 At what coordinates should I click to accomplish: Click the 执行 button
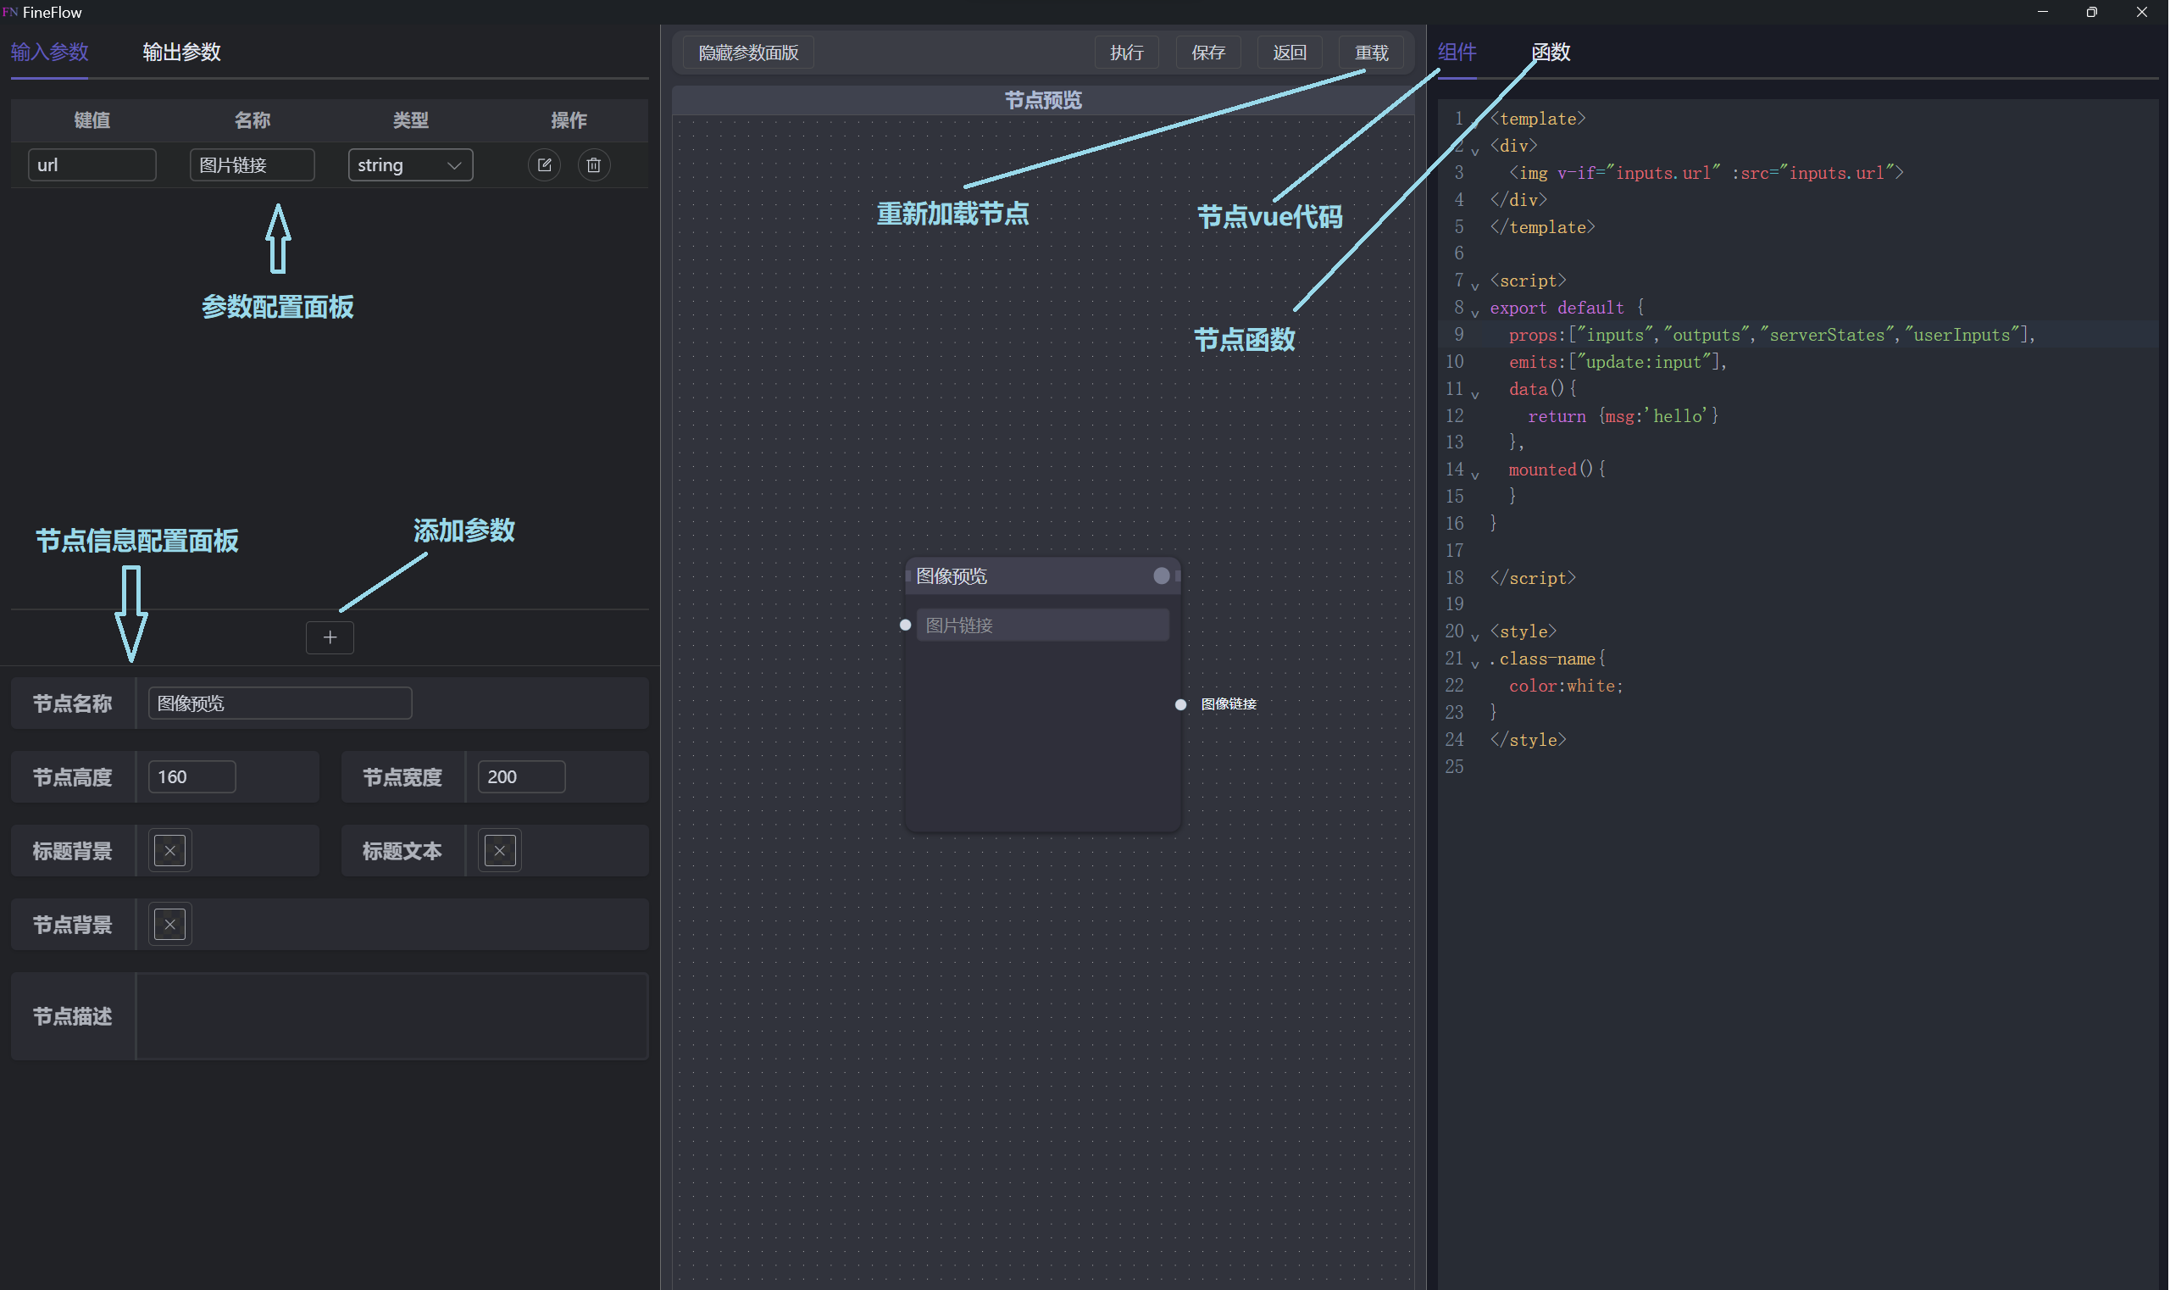pos(1127,53)
